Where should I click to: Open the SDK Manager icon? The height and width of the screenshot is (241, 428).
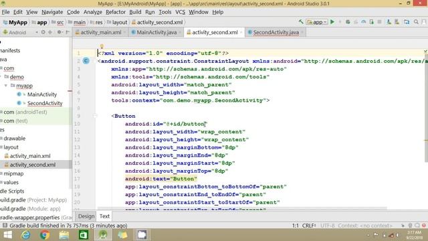pos(397,22)
